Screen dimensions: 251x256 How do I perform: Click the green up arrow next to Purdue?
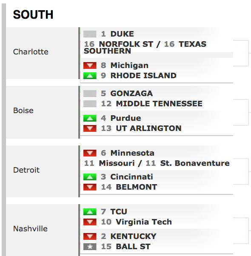tap(90, 118)
